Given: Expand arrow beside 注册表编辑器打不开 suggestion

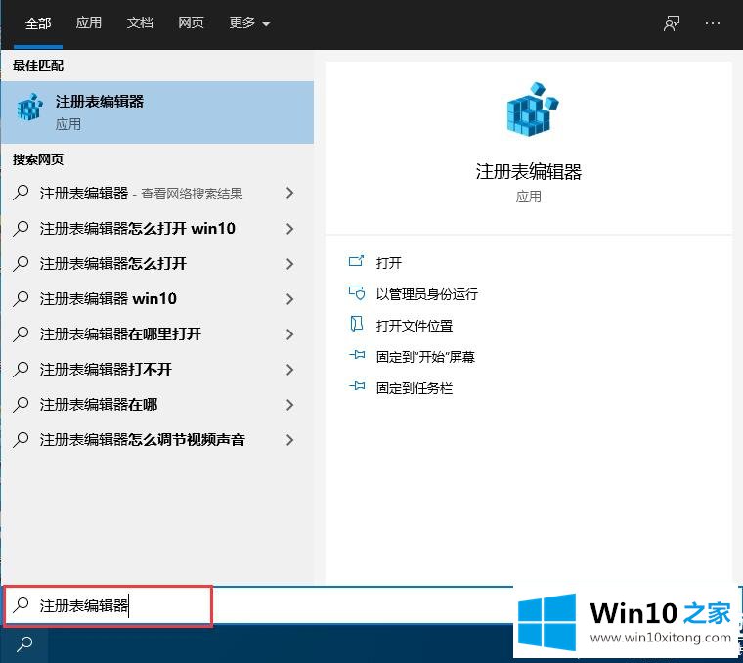Looking at the screenshot, I should pos(289,370).
